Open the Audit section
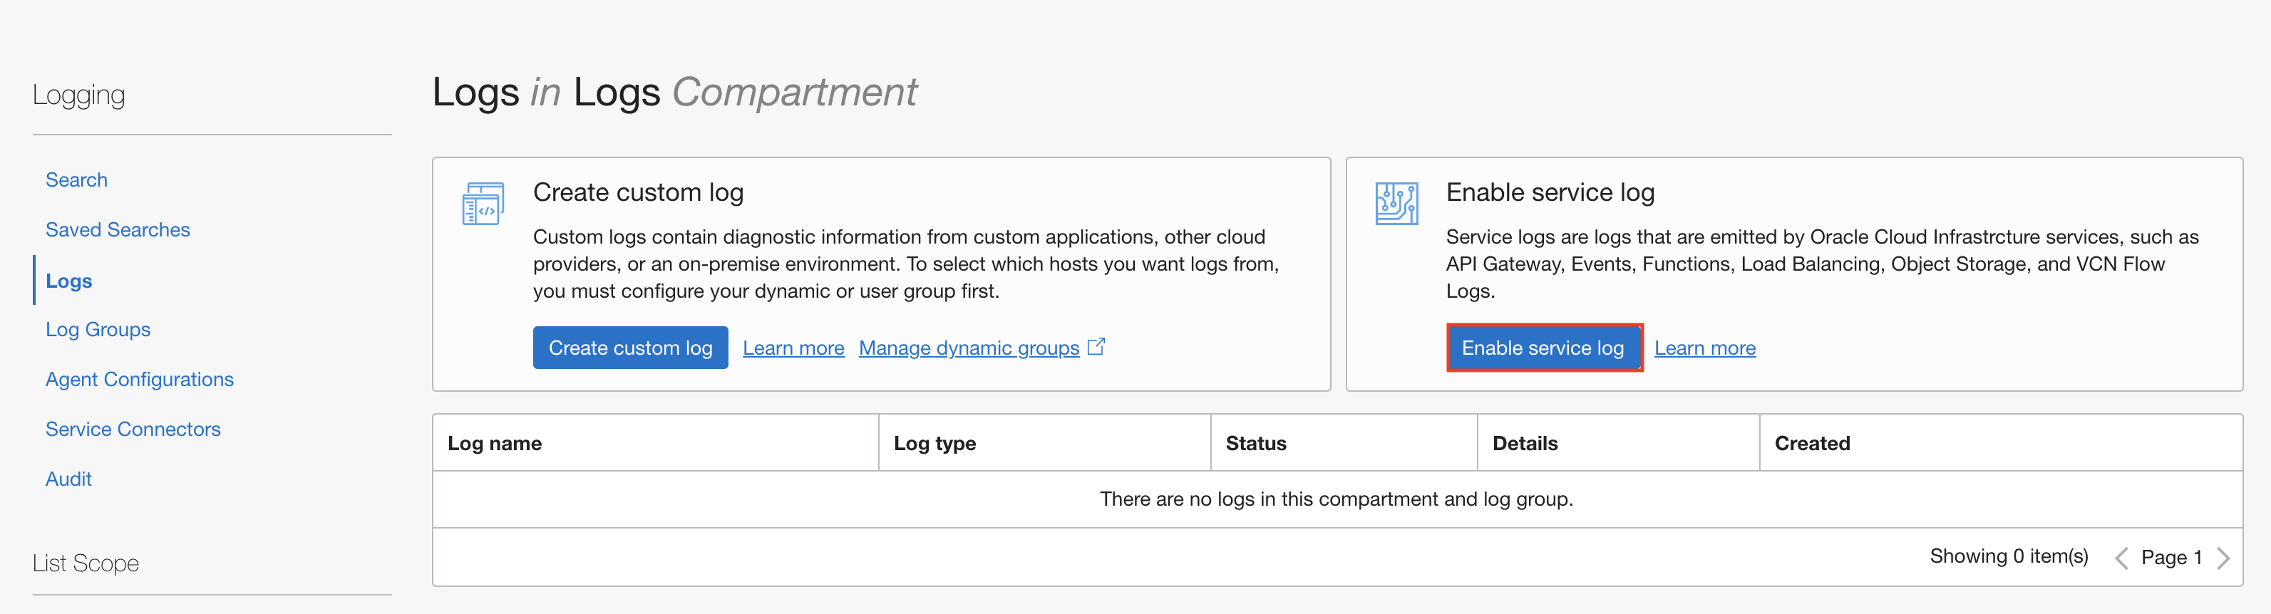This screenshot has height=614, width=2271. pos(68,479)
